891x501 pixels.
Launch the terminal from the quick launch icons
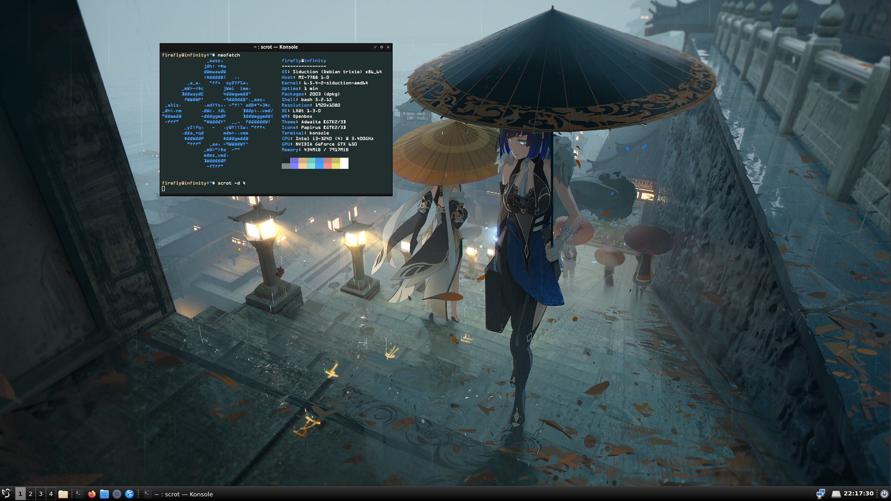79,494
